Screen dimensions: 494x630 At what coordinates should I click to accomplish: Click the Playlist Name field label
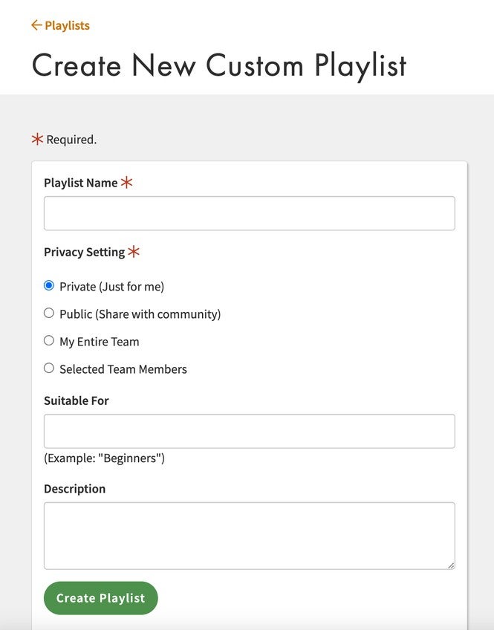[x=80, y=183]
